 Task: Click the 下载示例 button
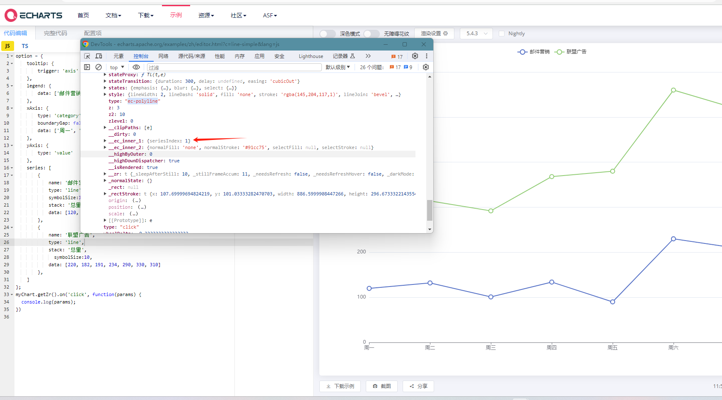340,386
